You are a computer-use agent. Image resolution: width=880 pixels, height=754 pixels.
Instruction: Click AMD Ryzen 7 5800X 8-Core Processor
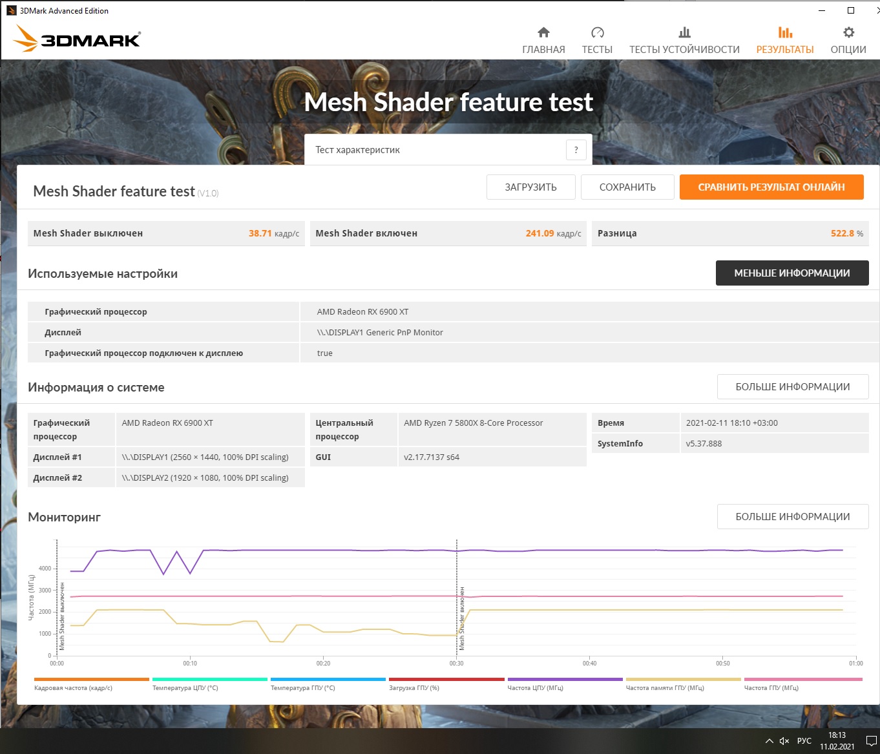click(x=474, y=423)
